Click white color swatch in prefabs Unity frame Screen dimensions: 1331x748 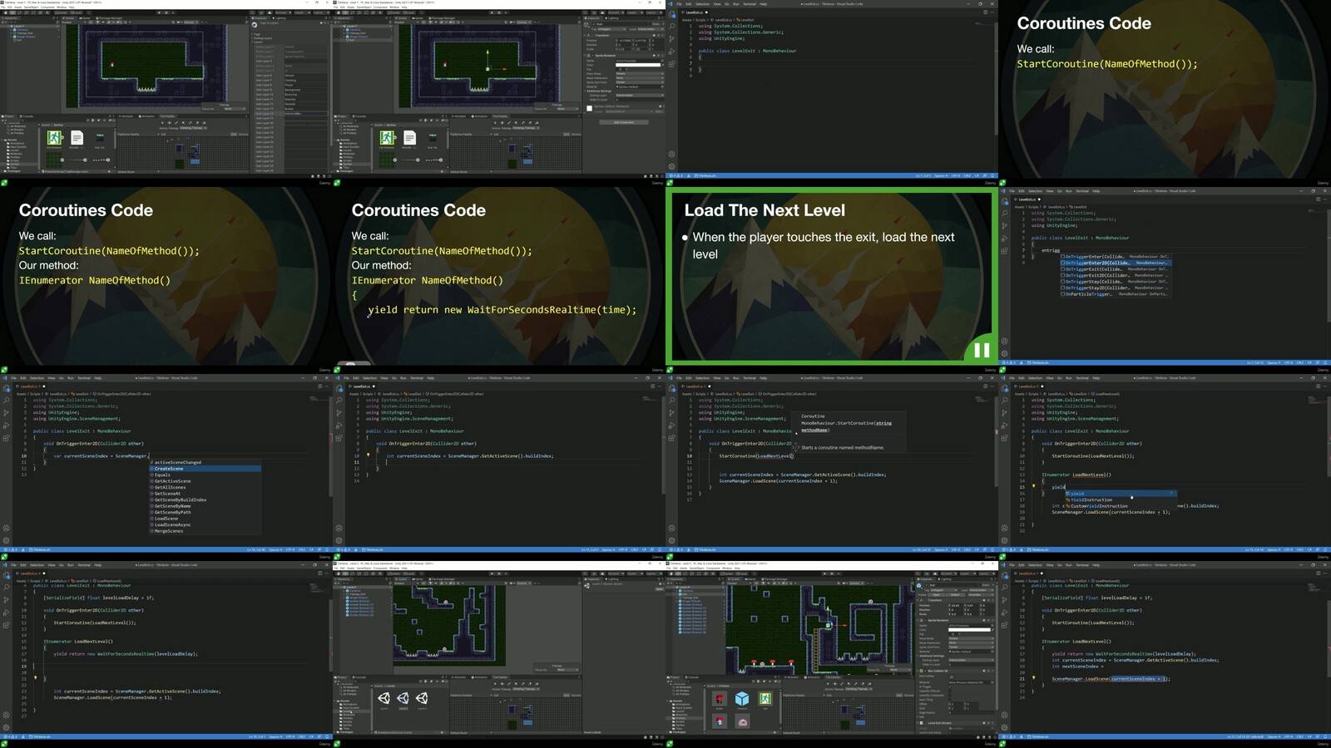click(x=971, y=629)
